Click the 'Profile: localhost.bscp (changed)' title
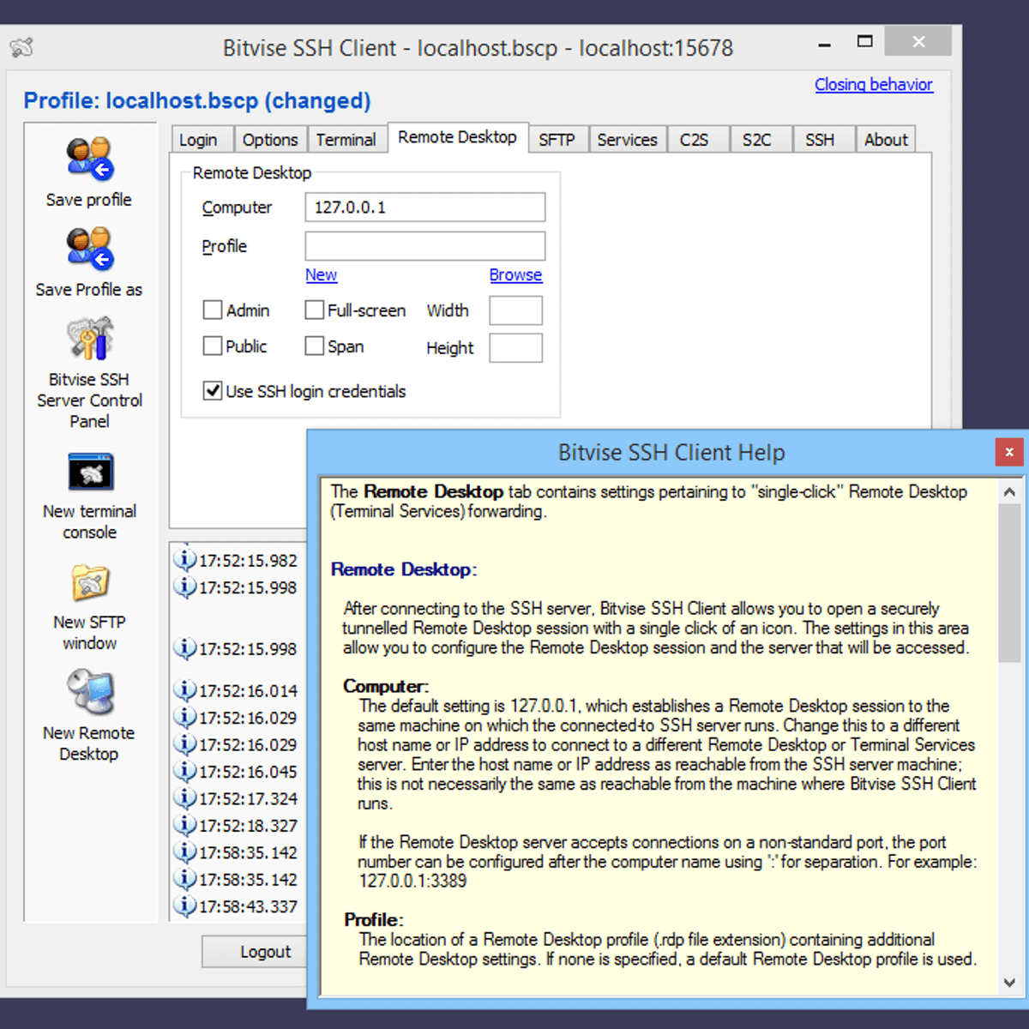Viewport: 1029px width, 1029px height. point(197,101)
